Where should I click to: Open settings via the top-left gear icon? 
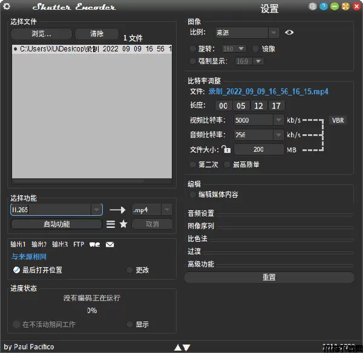pyautogui.click(x=7, y=7)
